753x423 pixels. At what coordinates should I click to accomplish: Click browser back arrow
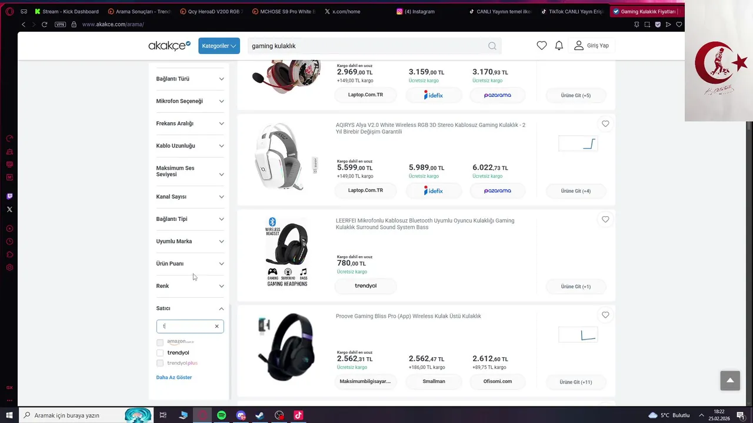(x=24, y=24)
